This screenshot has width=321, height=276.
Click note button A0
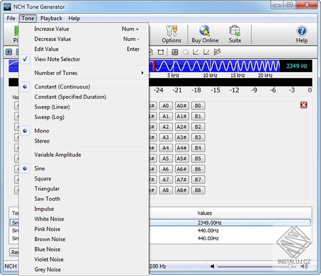[166, 106]
